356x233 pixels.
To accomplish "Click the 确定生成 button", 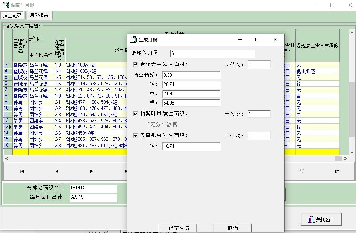I will pos(178,228).
